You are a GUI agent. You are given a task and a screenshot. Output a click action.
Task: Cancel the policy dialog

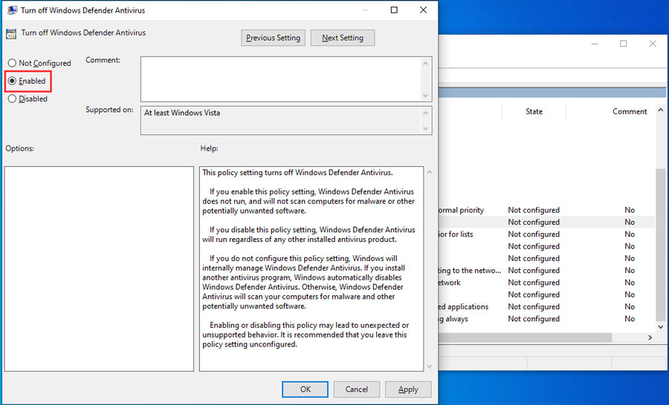pyautogui.click(x=356, y=389)
